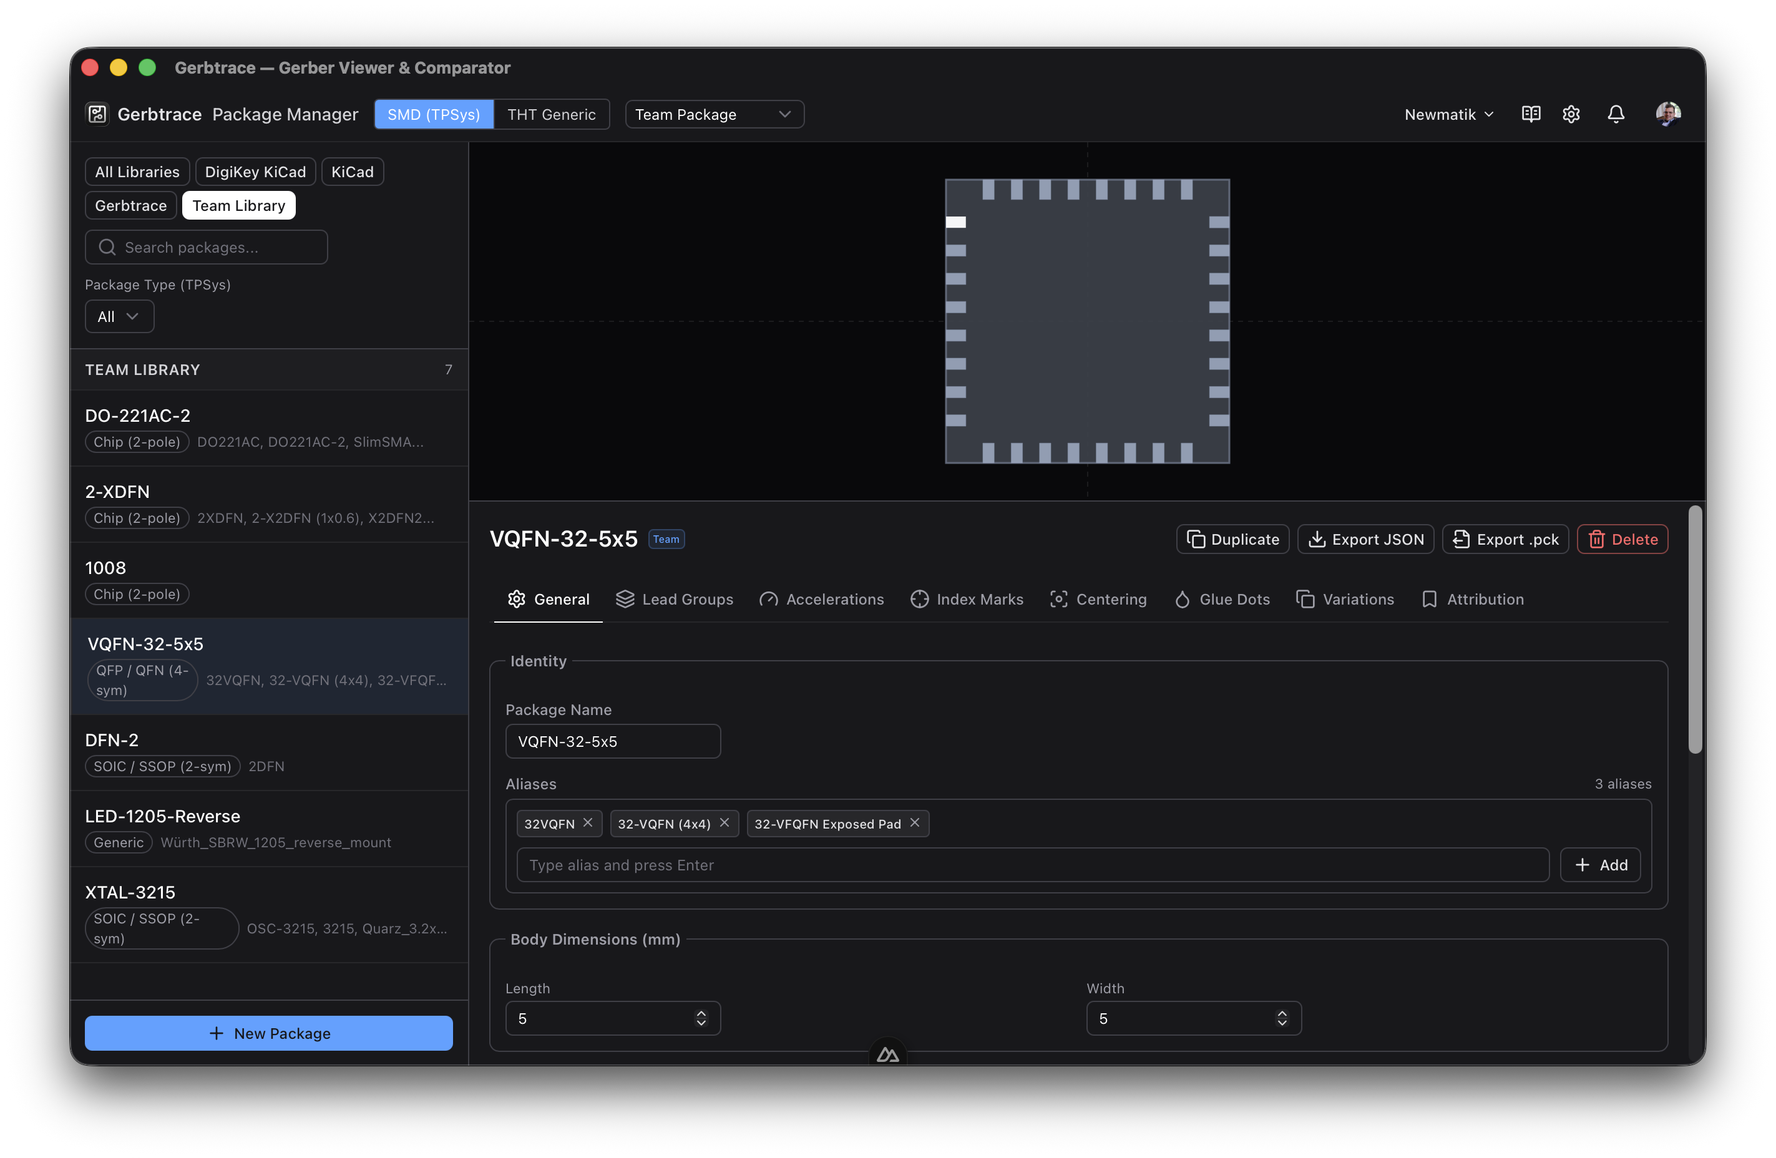Click the Search packages field
Image resolution: width=1776 pixels, height=1158 pixels.
point(207,247)
